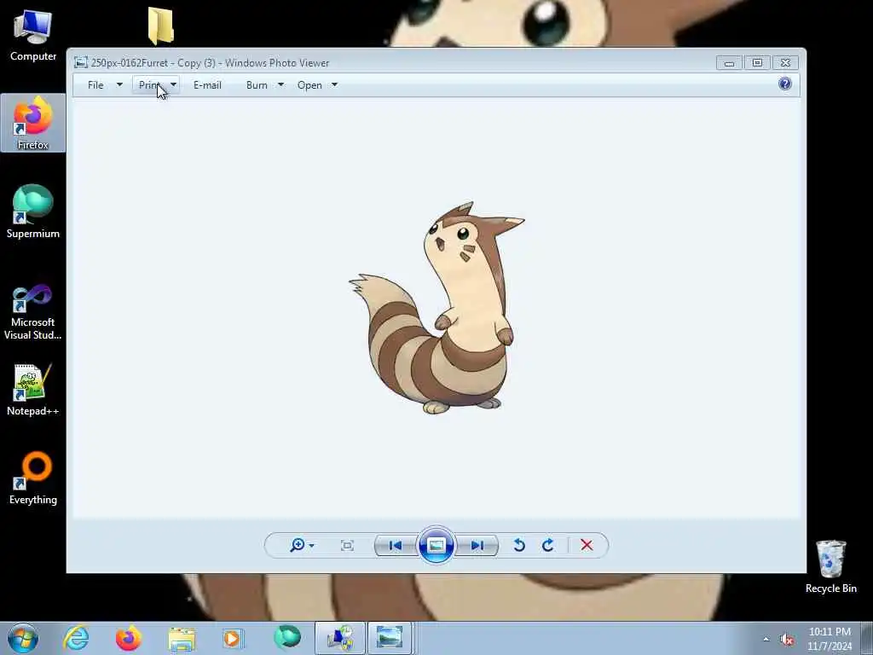This screenshot has width=873, height=655.
Task: Show hidden tray icons arrow
Action: [x=766, y=640]
